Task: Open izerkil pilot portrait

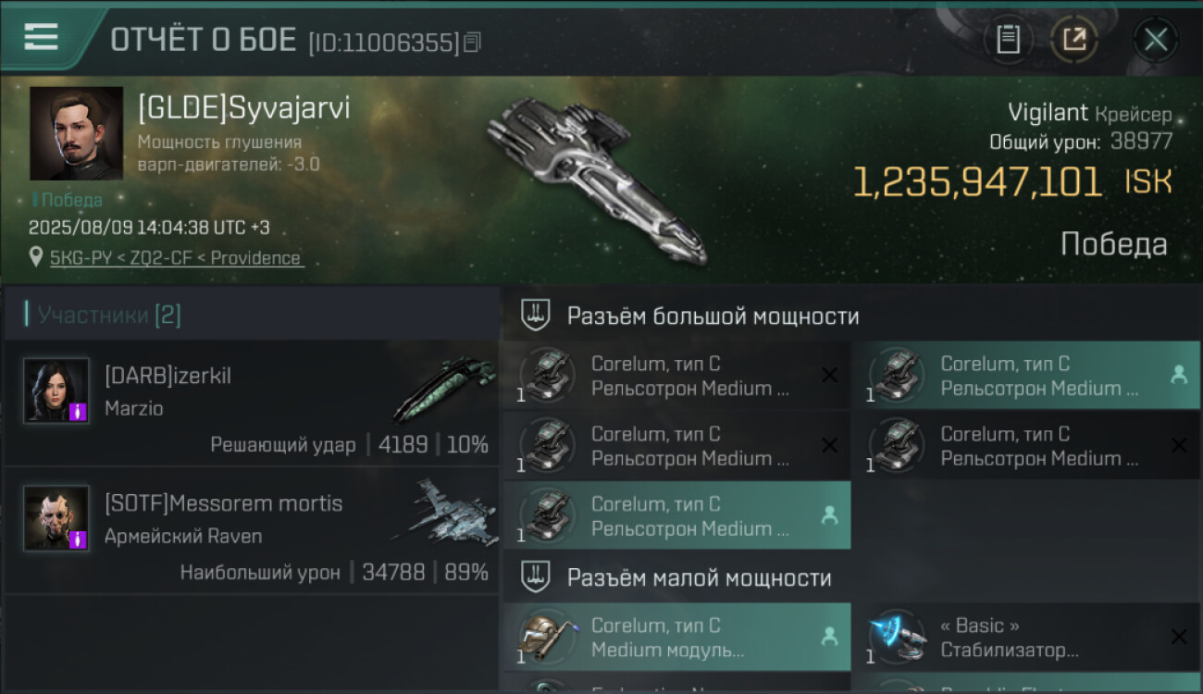Action: coord(56,390)
